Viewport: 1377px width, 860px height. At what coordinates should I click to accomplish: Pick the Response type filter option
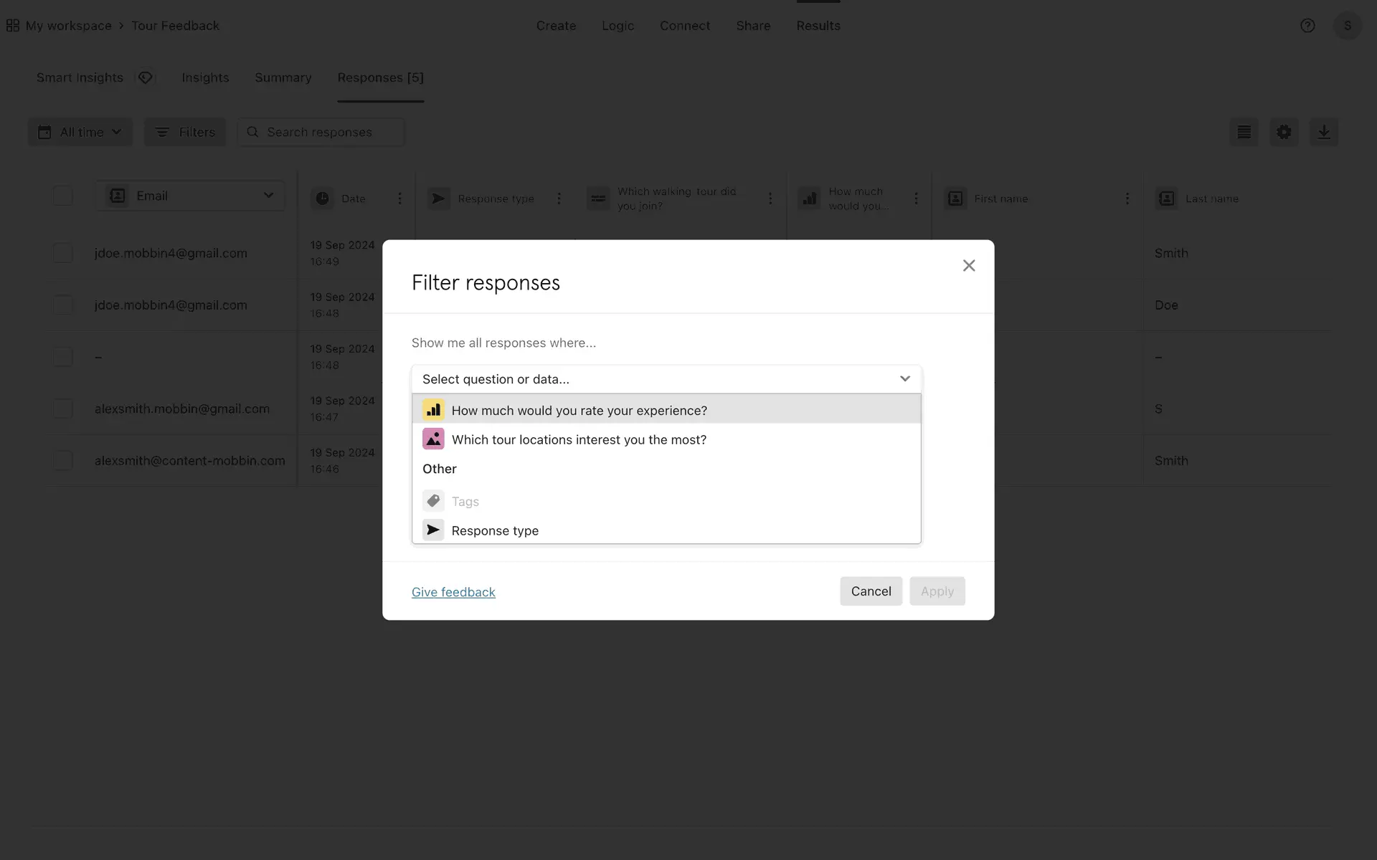(x=495, y=530)
